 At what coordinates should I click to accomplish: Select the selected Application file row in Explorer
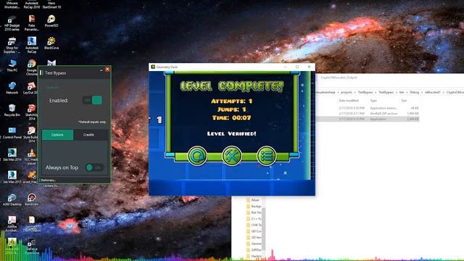click(x=368, y=119)
